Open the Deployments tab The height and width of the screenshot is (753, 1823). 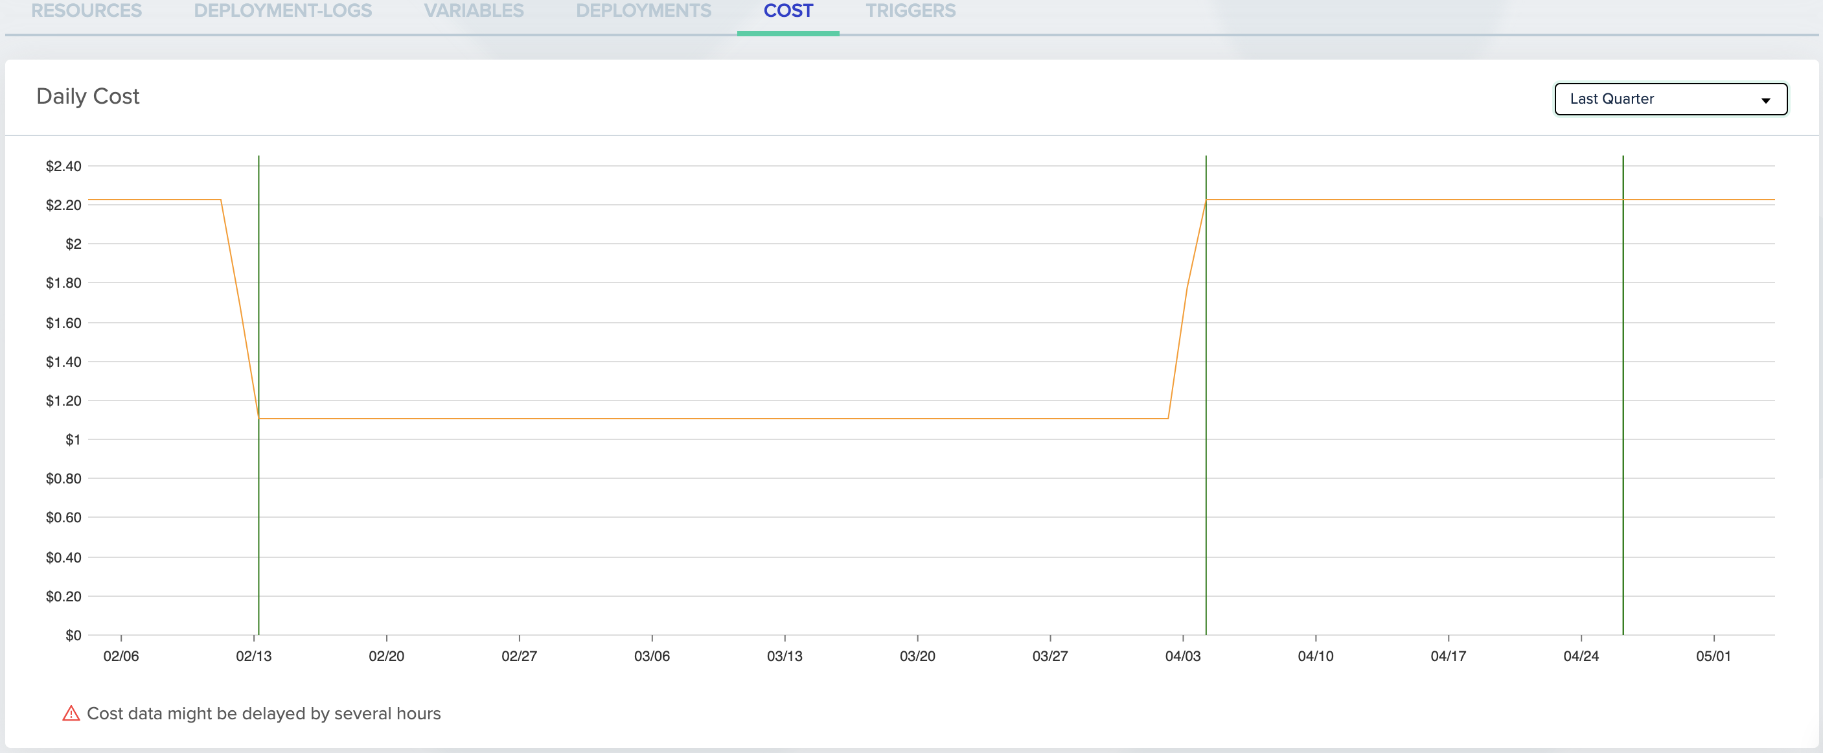pyautogui.click(x=643, y=10)
